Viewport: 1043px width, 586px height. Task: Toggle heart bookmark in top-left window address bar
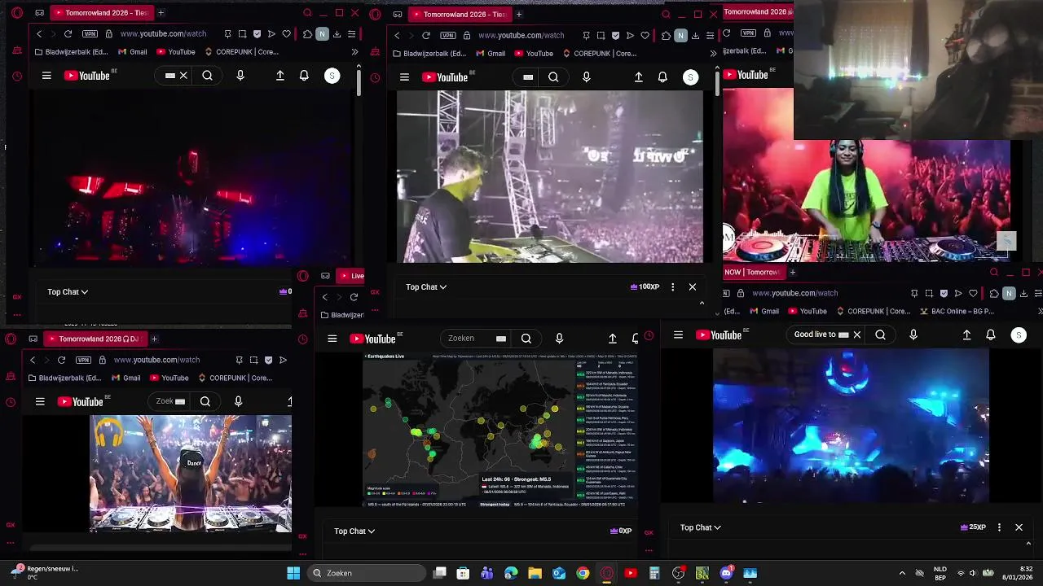pyautogui.click(x=286, y=34)
